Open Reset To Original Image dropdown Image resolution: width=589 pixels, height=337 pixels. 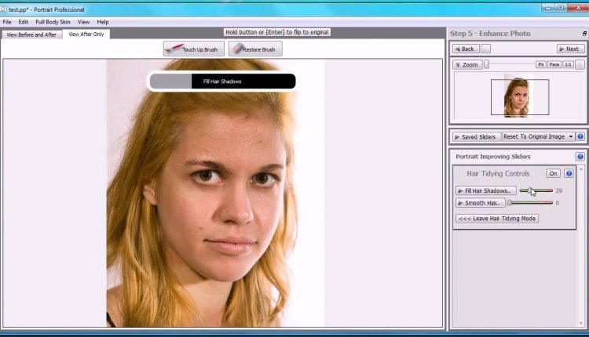[x=538, y=137]
